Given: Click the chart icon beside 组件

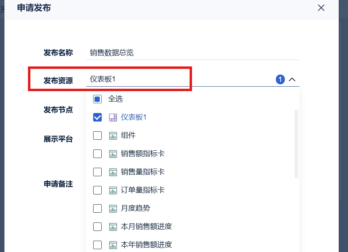Looking at the screenshot, I should tap(113, 136).
